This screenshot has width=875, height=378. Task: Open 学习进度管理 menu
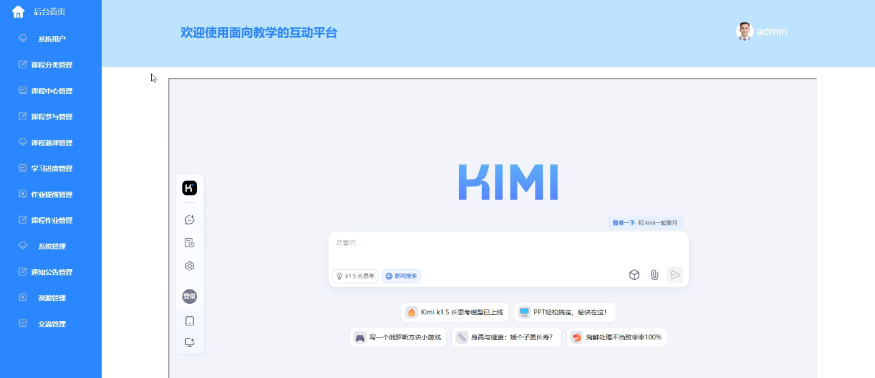click(x=51, y=169)
